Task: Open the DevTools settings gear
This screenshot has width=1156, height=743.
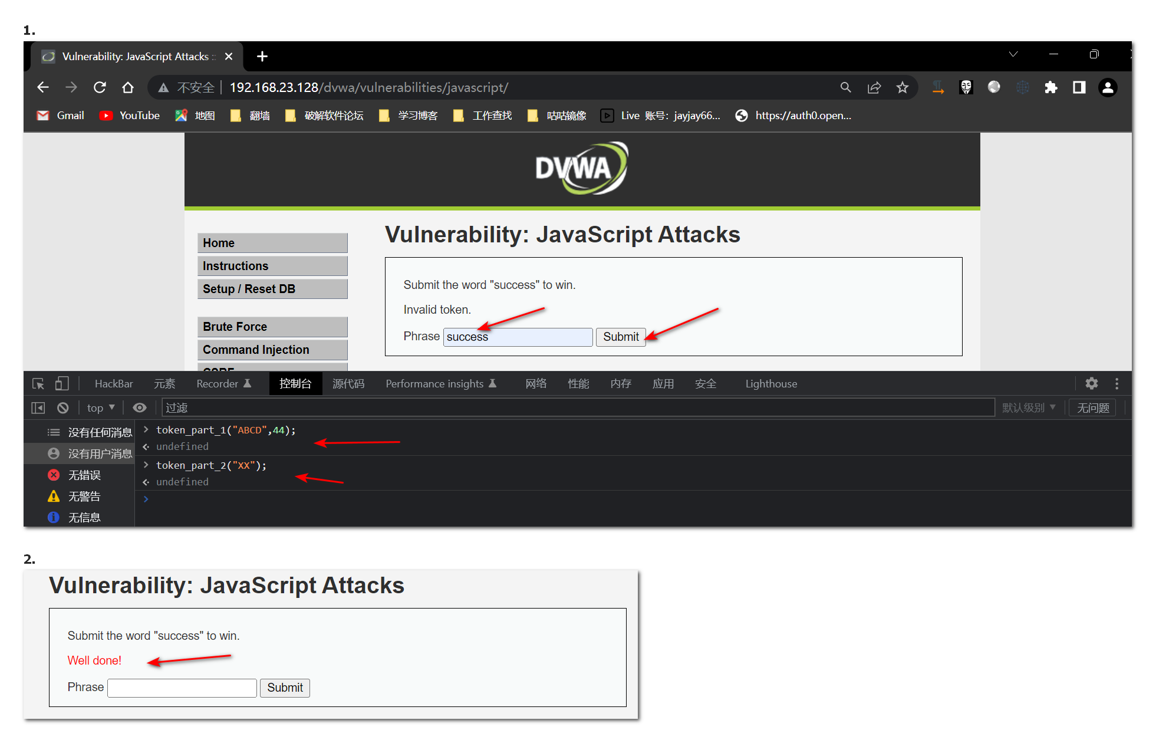Action: [1091, 384]
